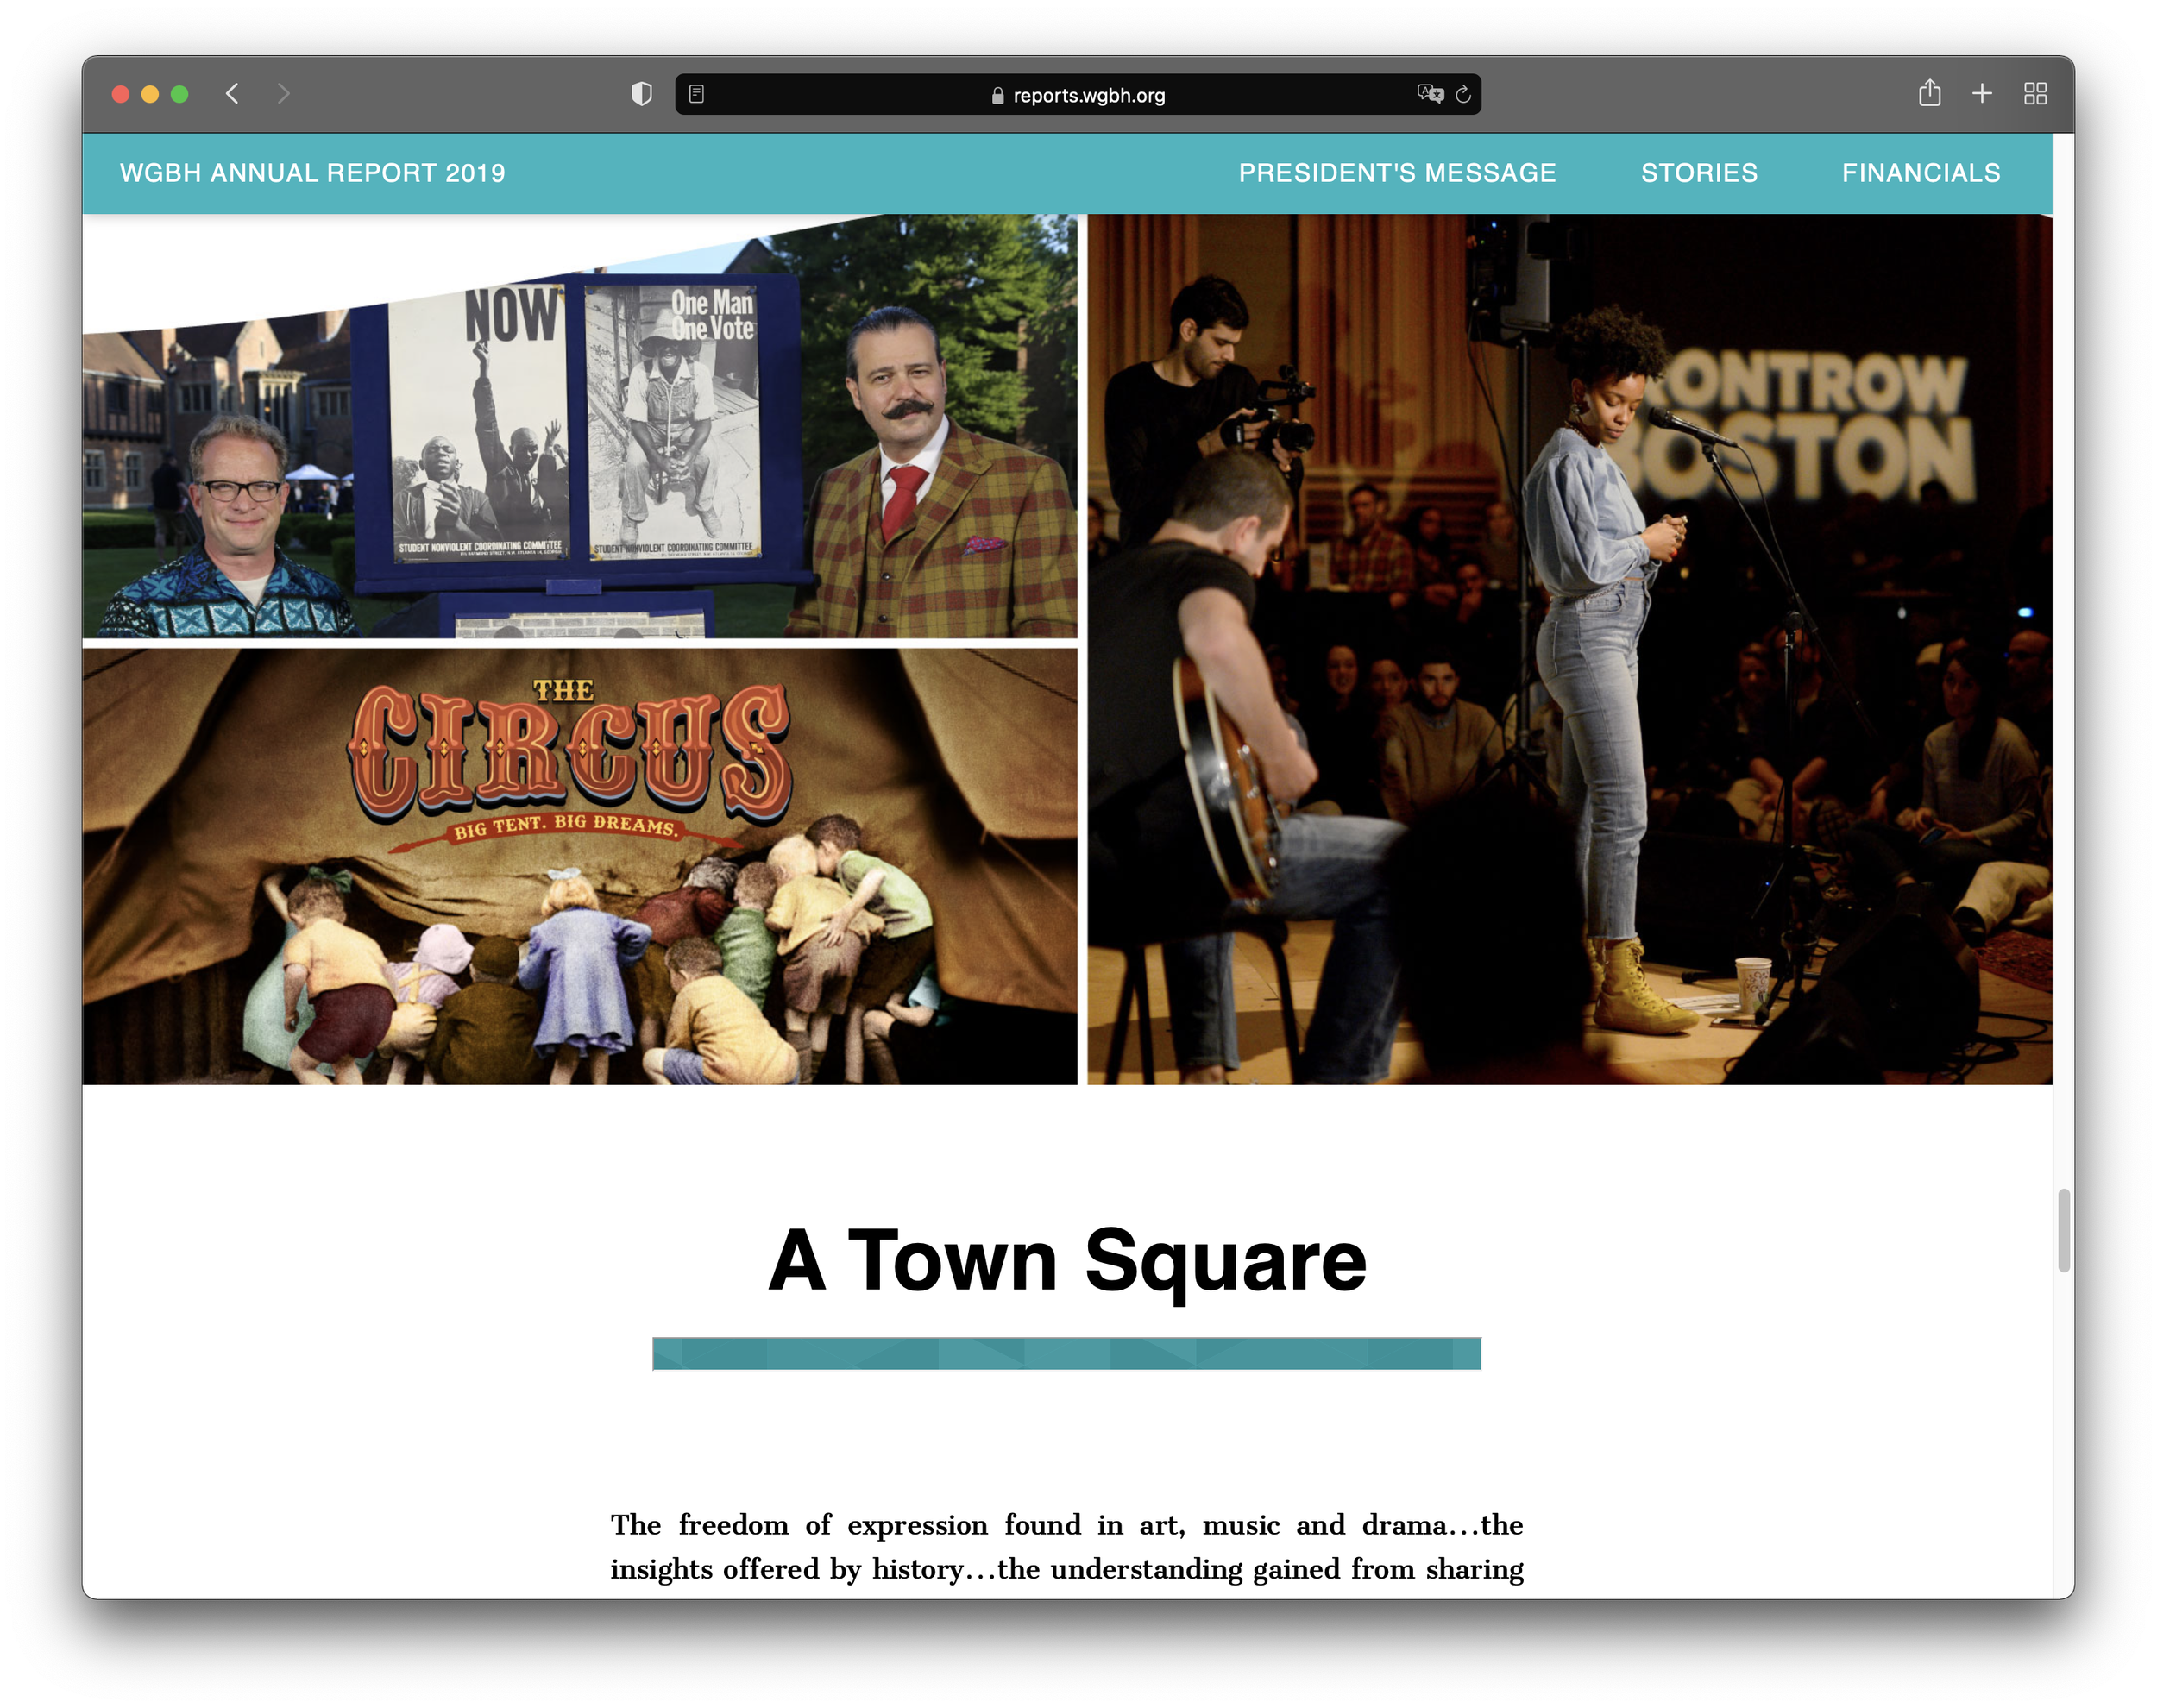Click WGBH Annual Report 2019 title link
2157x1708 pixels.
(x=312, y=173)
